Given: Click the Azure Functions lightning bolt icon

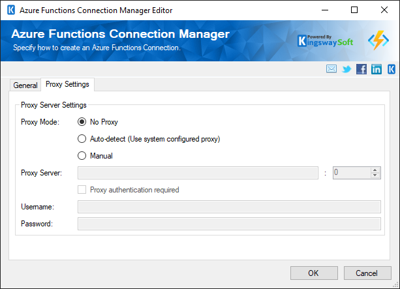Looking at the screenshot, I should point(378,40).
